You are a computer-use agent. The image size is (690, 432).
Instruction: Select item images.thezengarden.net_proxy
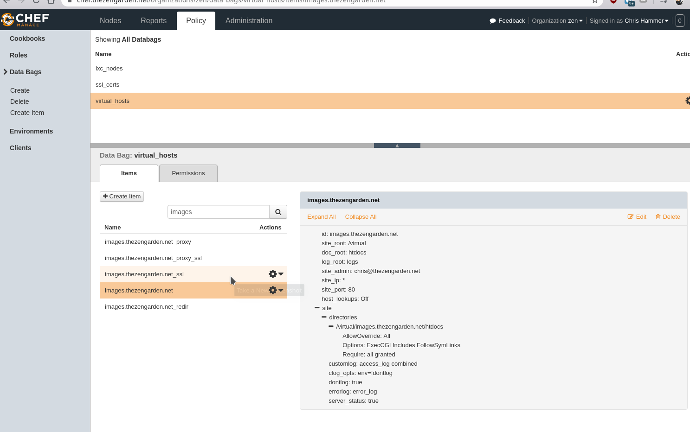point(193,242)
